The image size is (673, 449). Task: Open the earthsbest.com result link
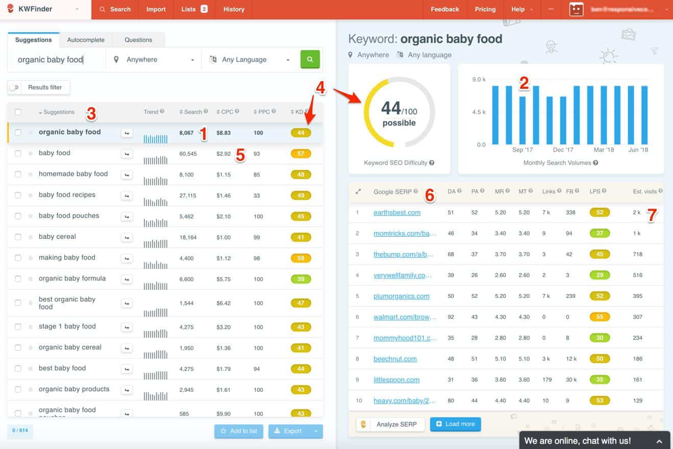click(397, 213)
